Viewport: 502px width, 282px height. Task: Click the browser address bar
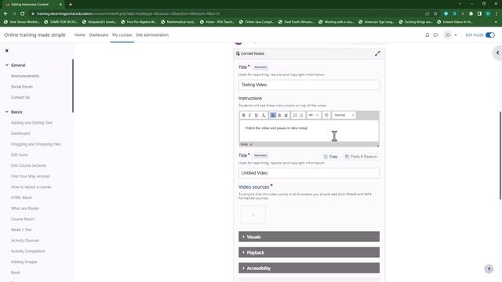(224, 14)
